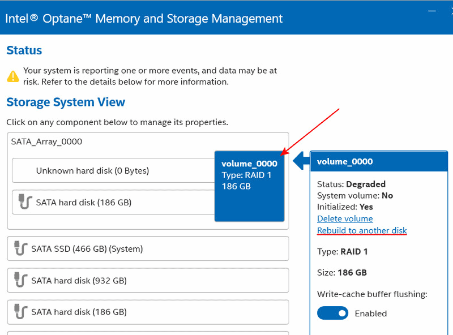Click the SATA SSD (466 GB) cable icon
This screenshot has width=453, height=335.
[x=20, y=248]
